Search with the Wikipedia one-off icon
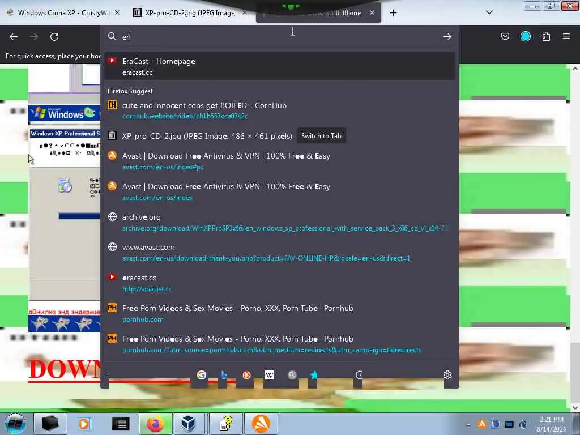This screenshot has width=580, height=435. pos(269,375)
